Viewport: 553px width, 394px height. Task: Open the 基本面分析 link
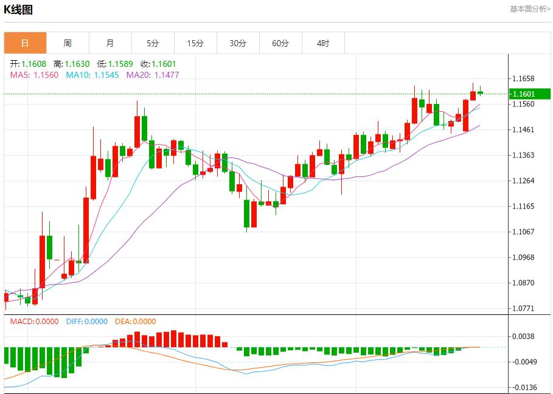tap(530, 9)
